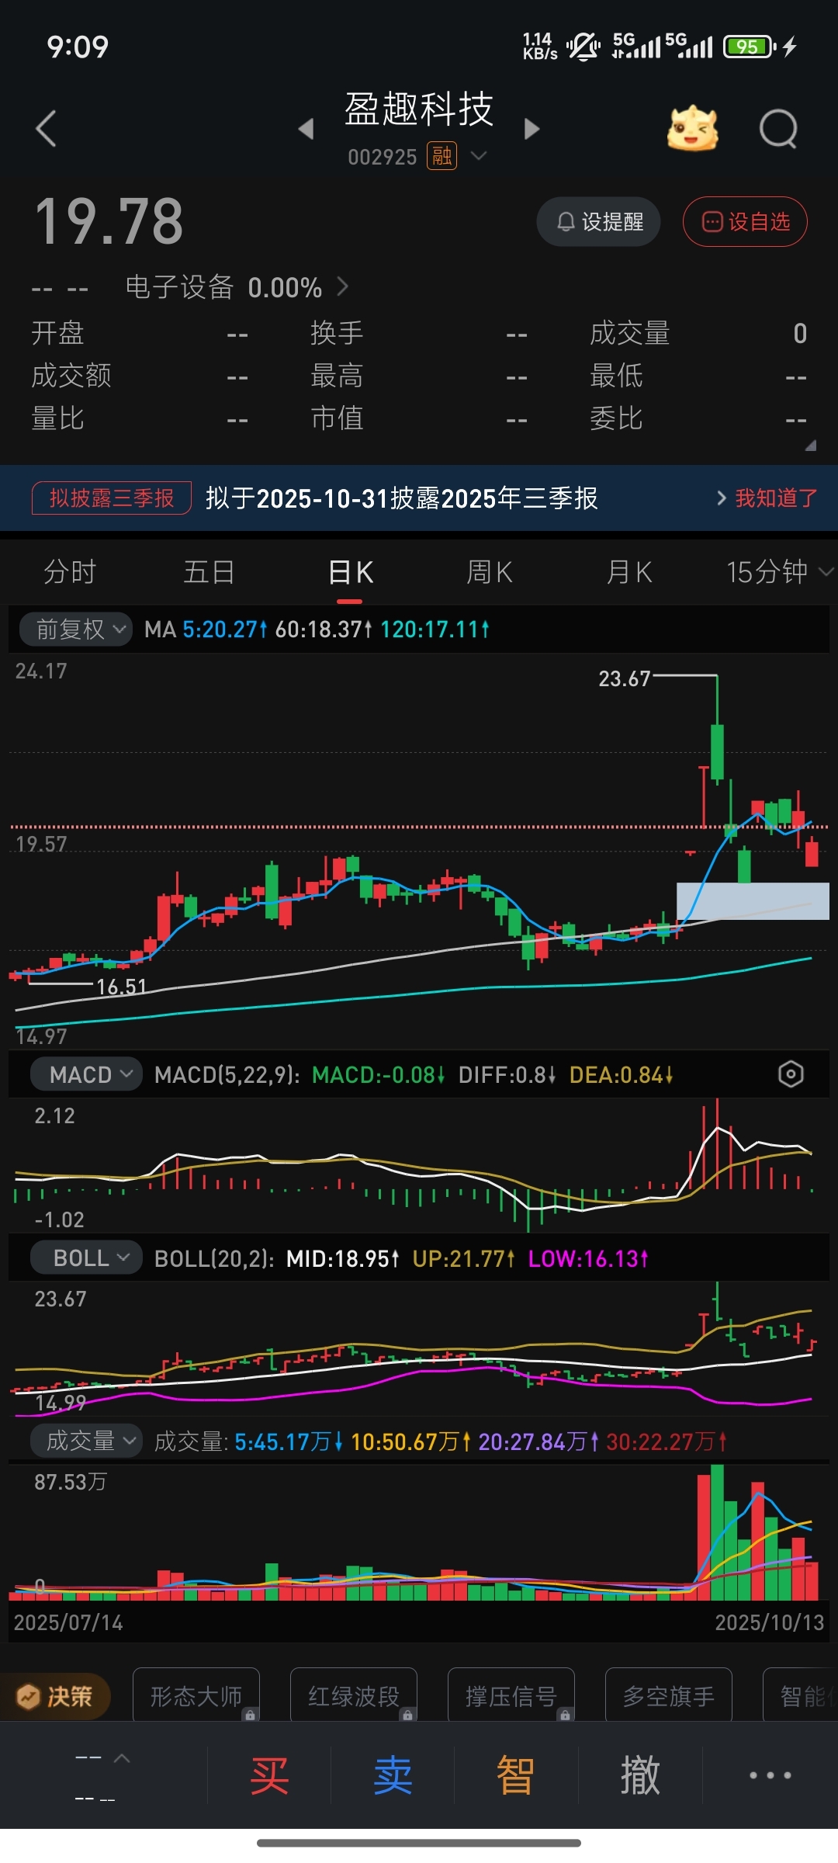Open 形态大师 tool
The width and height of the screenshot is (838, 1863).
point(196,1696)
